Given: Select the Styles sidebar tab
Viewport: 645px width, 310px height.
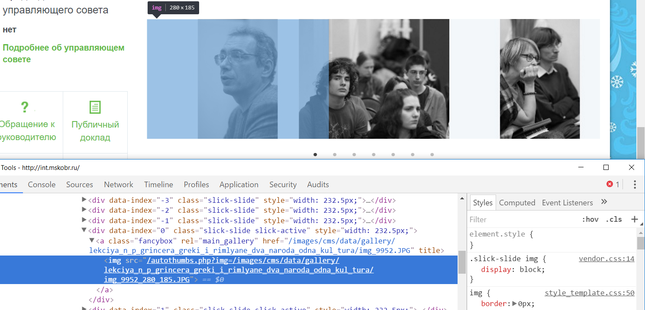Looking at the screenshot, I should point(483,203).
